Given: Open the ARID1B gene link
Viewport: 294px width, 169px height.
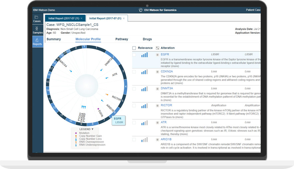Looking at the screenshot, I should point(166,139).
